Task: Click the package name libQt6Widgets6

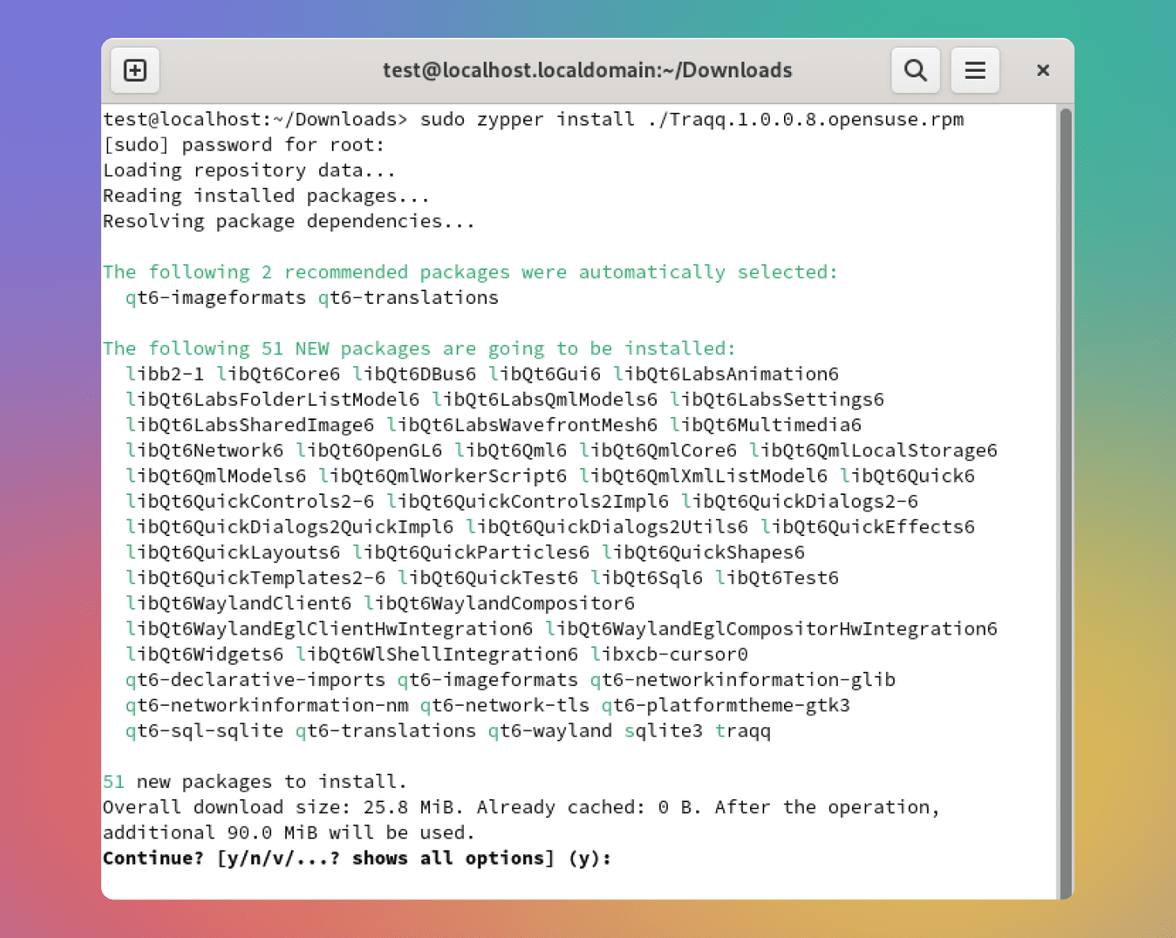Action: (204, 655)
